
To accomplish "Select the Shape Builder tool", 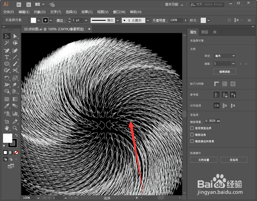I will click(x=7, y=91).
